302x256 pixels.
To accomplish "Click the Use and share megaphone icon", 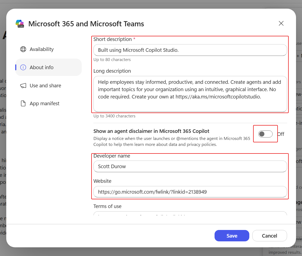I will point(23,86).
